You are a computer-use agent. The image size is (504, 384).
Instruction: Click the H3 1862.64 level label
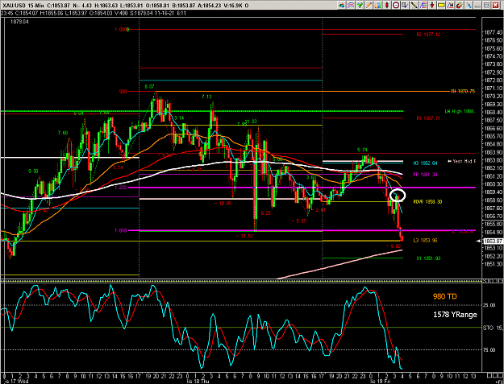click(425, 163)
